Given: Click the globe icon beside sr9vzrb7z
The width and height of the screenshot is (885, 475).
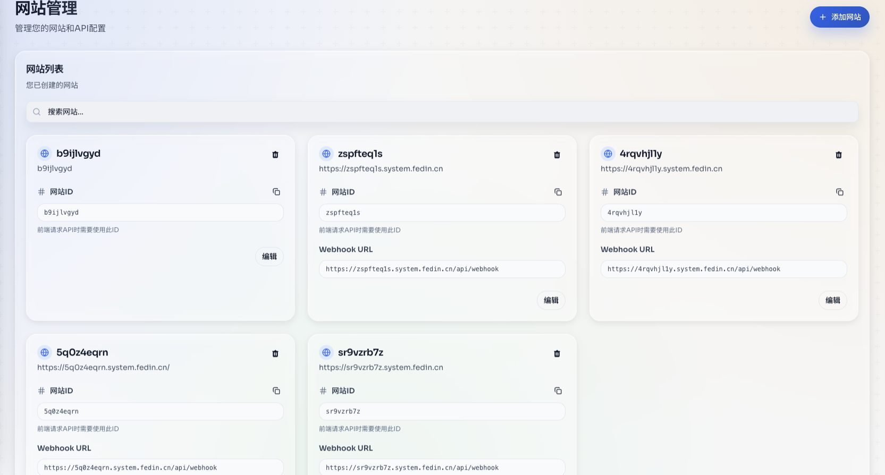Looking at the screenshot, I should click(x=326, y=353).
